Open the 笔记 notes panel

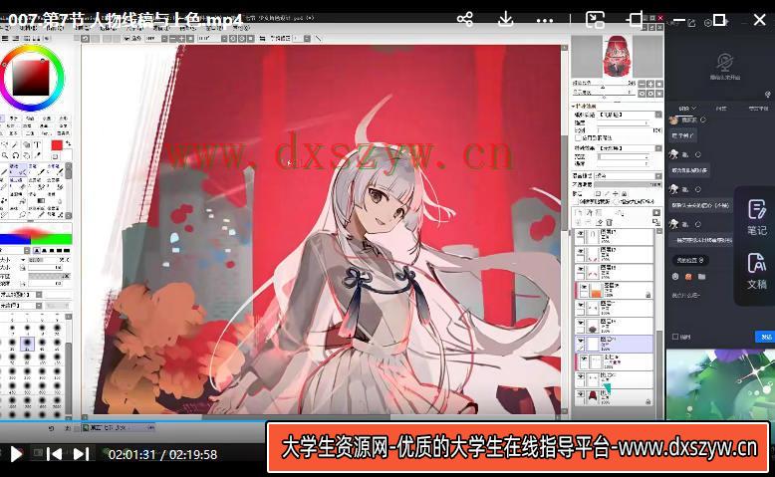click(x=756, y=216)
